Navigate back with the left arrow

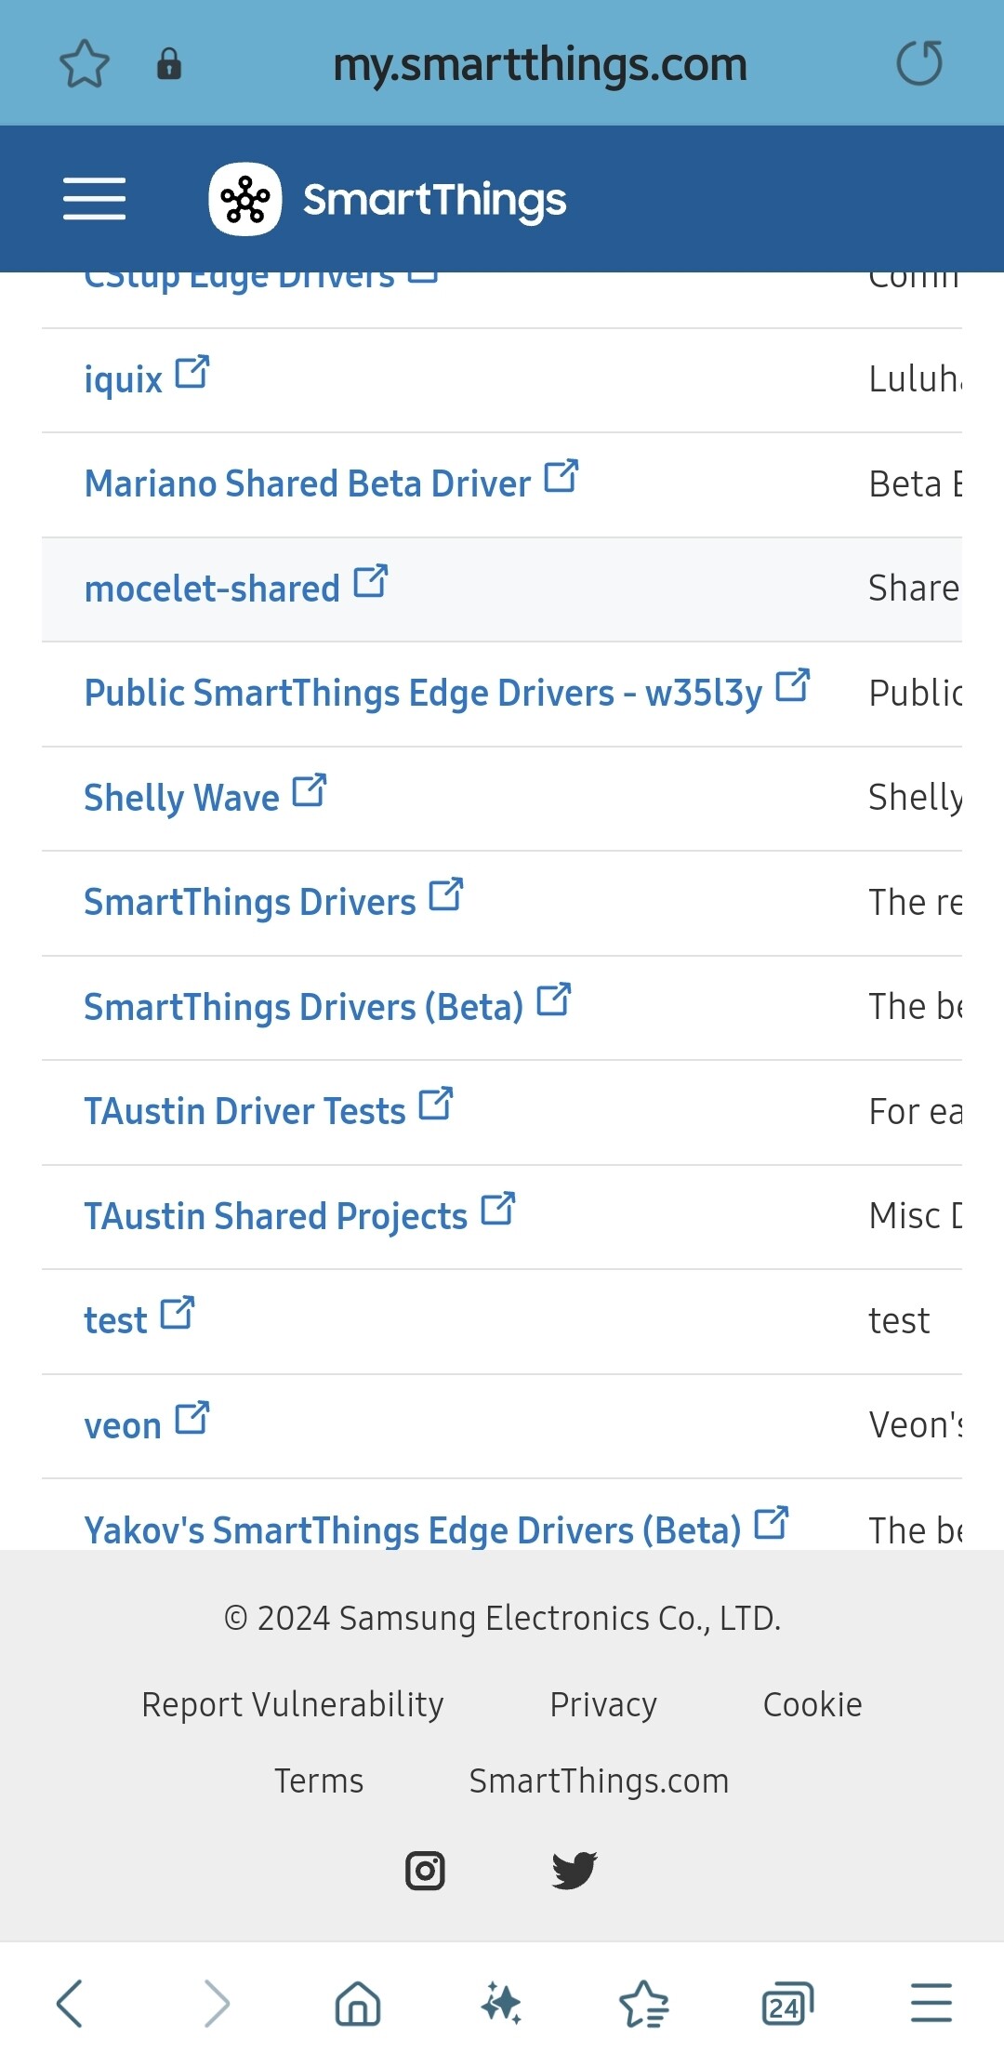pos(71,2003)
